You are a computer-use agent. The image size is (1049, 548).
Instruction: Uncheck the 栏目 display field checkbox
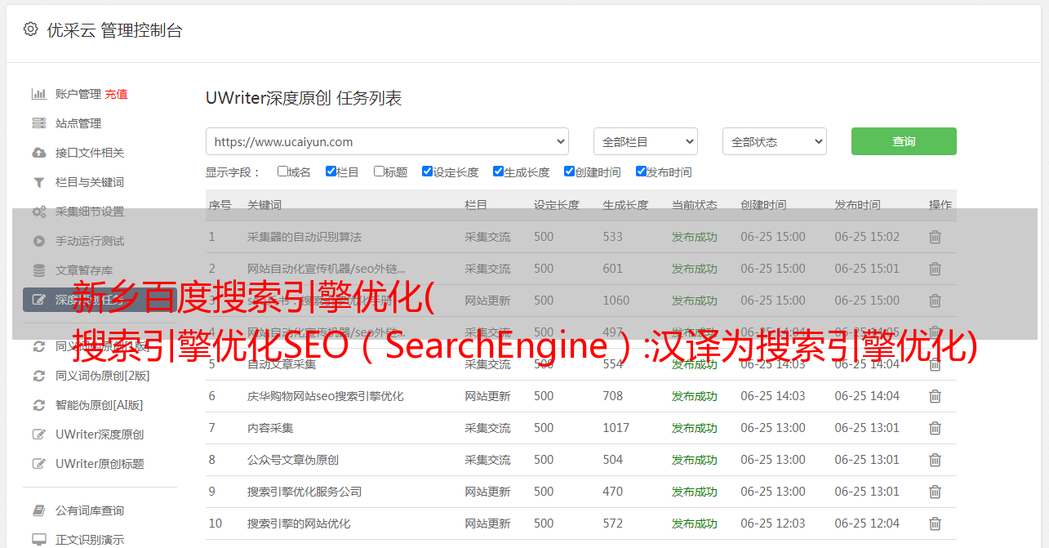click(331, 172)
